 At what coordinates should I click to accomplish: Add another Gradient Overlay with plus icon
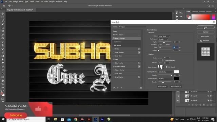139,66
